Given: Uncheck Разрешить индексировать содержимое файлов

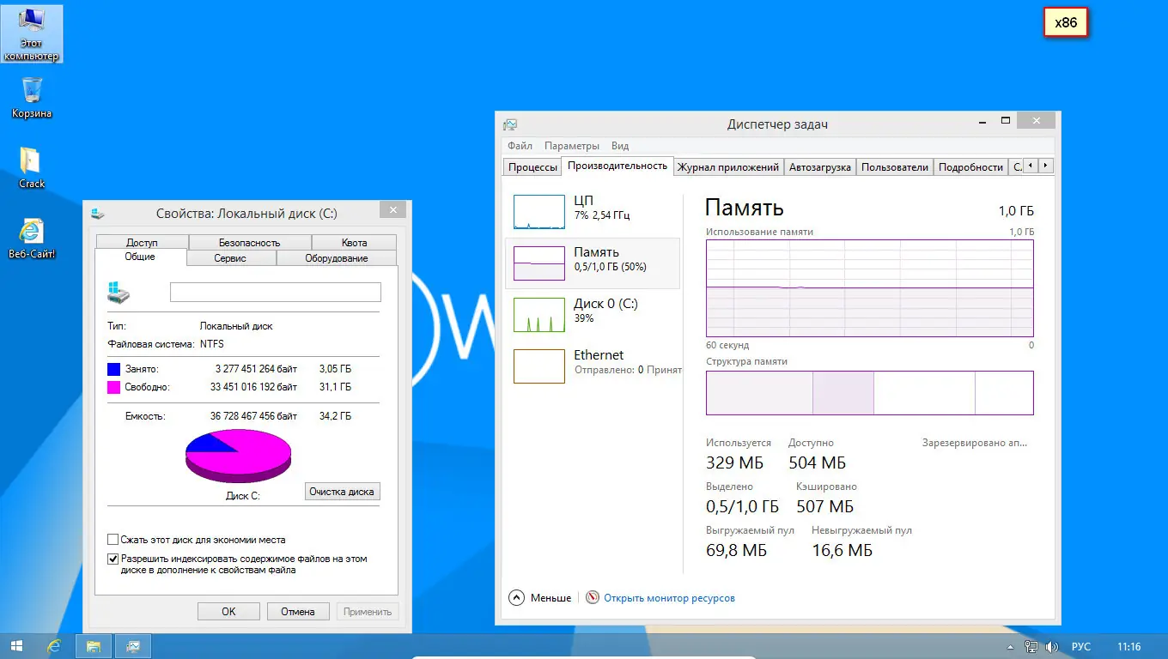Looking at the screenshot, I should click(x=113, y=559).
